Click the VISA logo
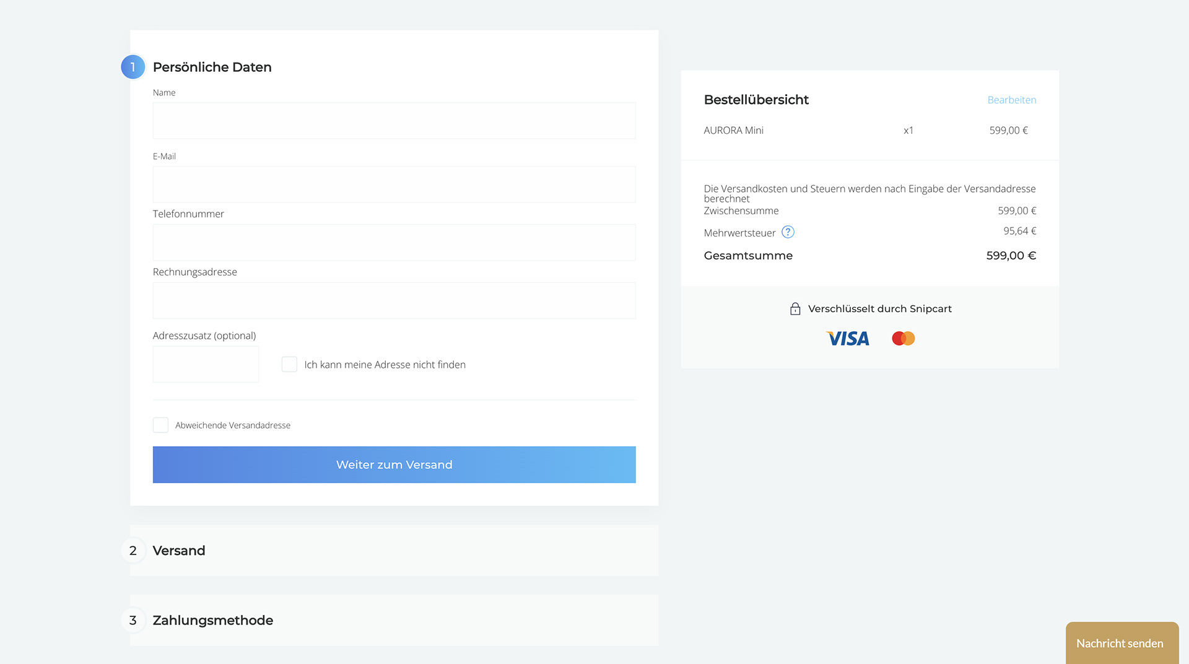Viewport: 1189px width, 664px height. (848, 338)
